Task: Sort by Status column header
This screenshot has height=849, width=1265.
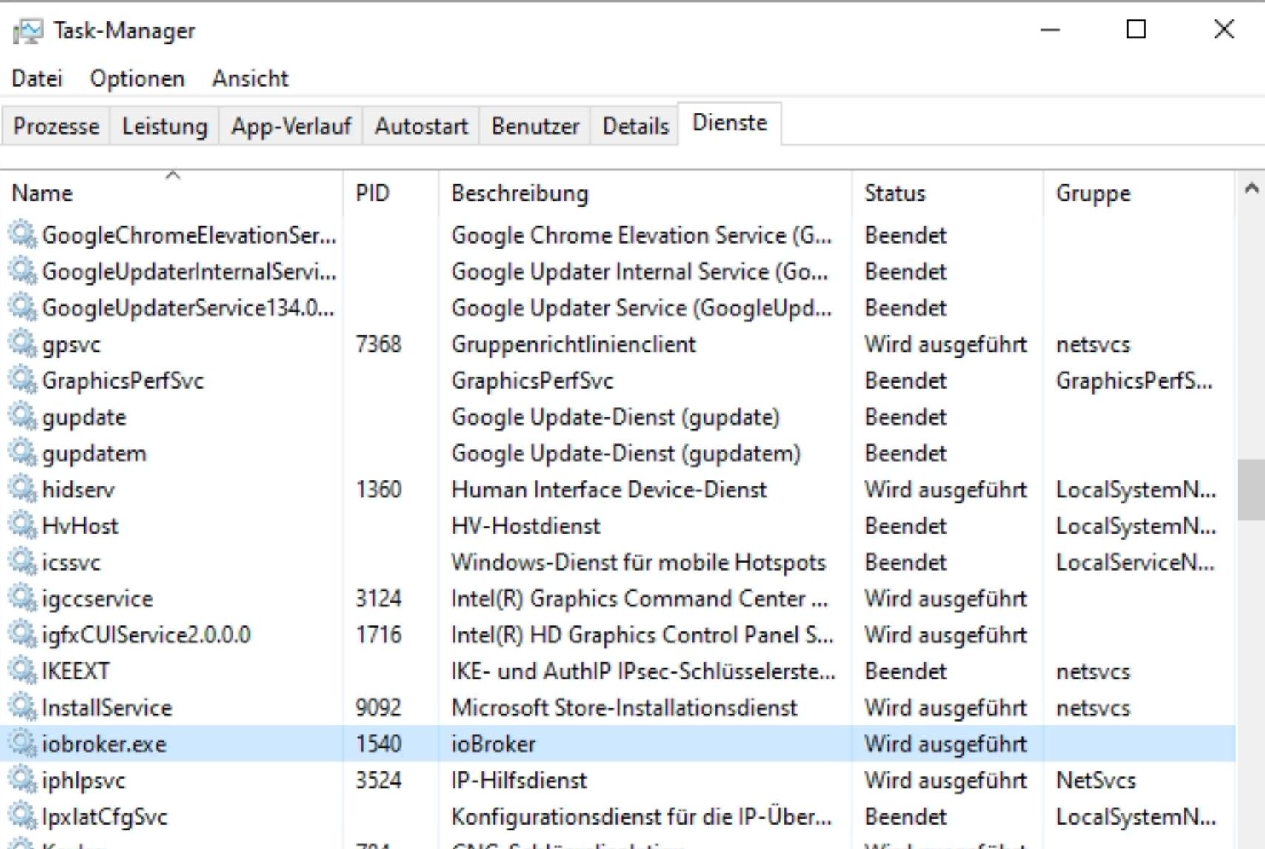Action: pos(947,193)
